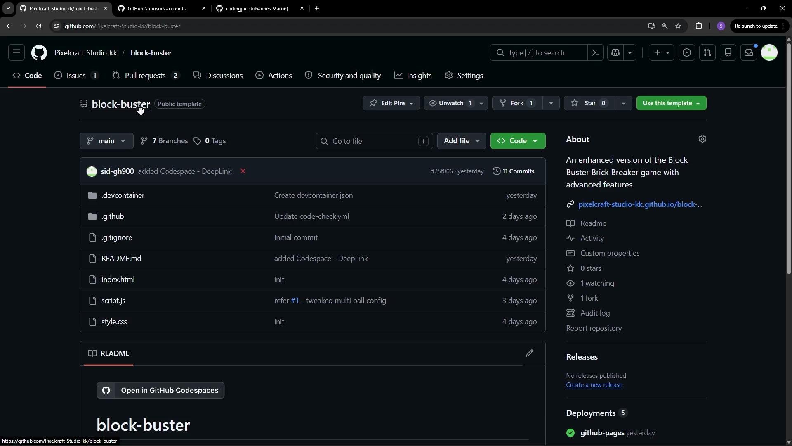Open Copilot chat icon in header

(x=615, y=53)
